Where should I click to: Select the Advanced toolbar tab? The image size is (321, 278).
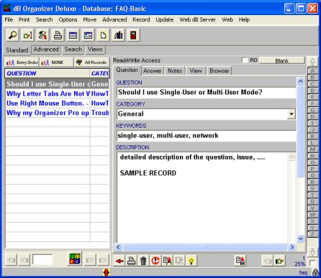tap(46, 50)
